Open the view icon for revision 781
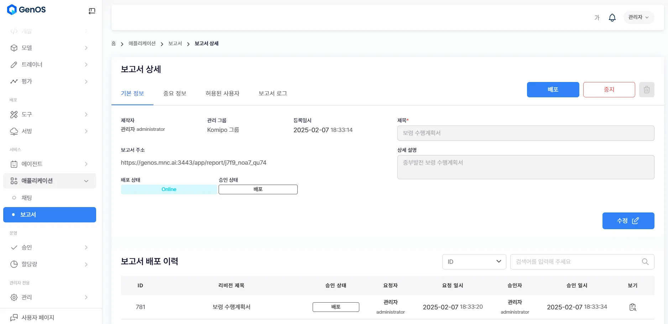Viewport: 668px width, 324px height. [x=632, y=307]
